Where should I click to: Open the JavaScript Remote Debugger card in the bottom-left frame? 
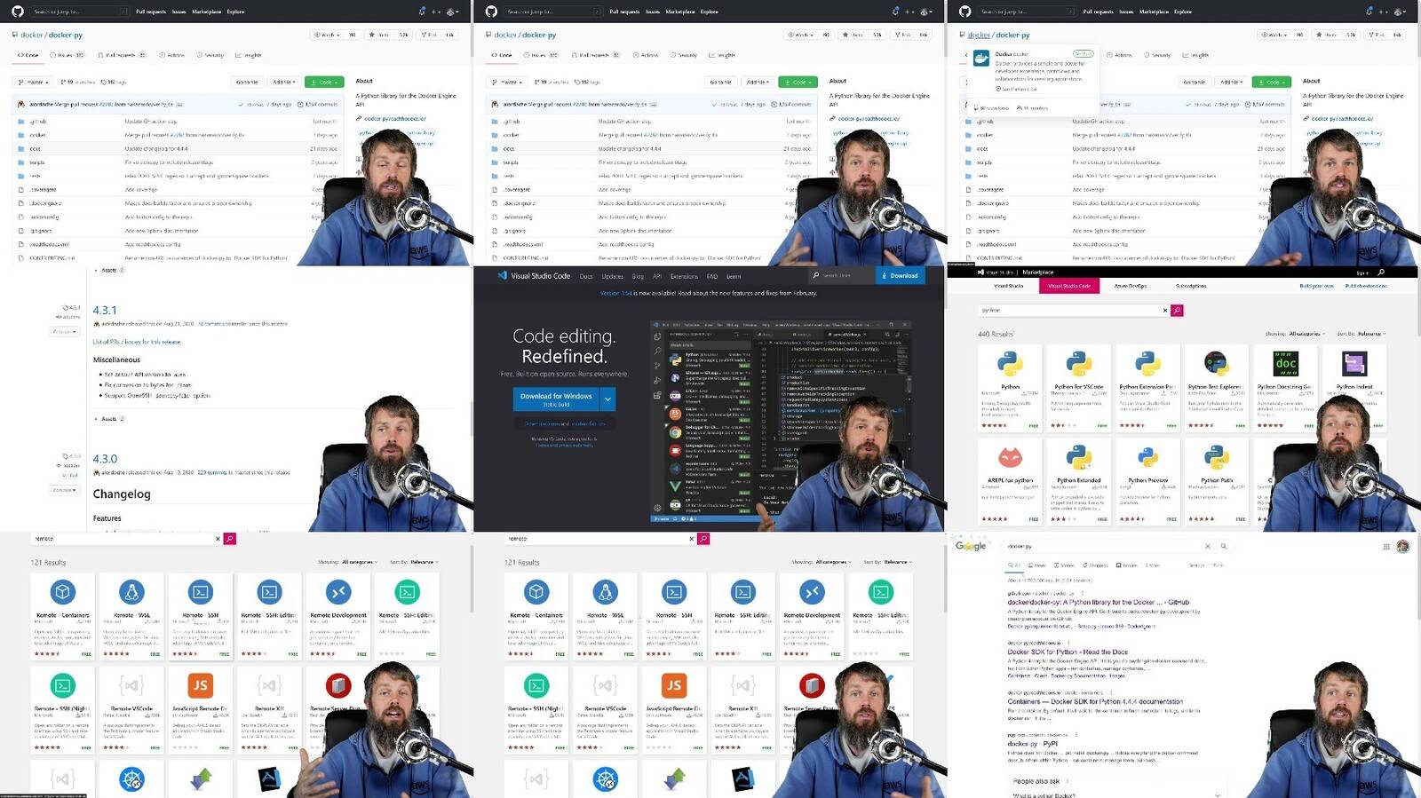[200, 709]
